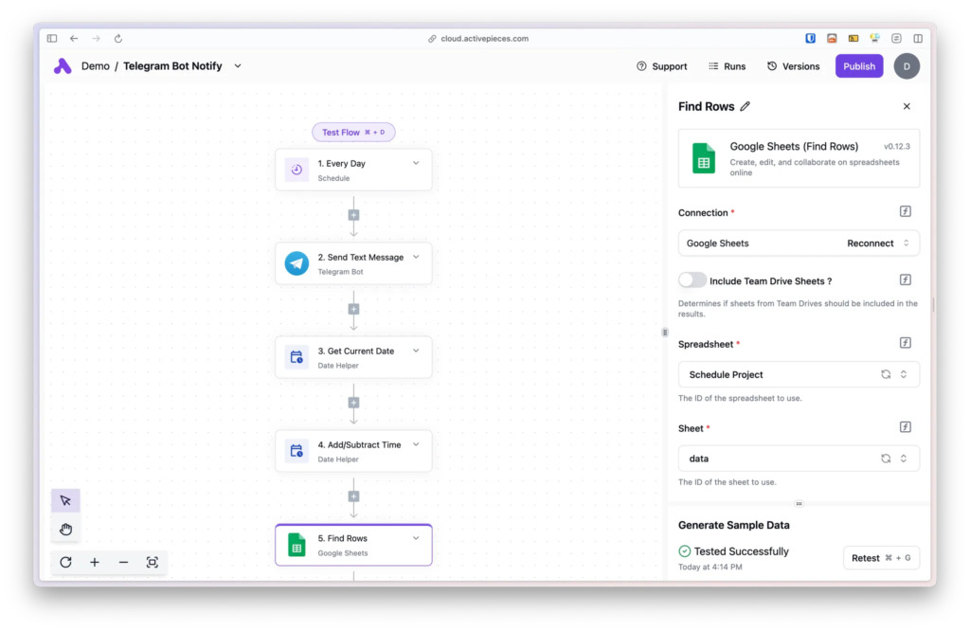Click the v0.12.3 version label
Viewport: 970px width, 631px height.
coord(897,147)
